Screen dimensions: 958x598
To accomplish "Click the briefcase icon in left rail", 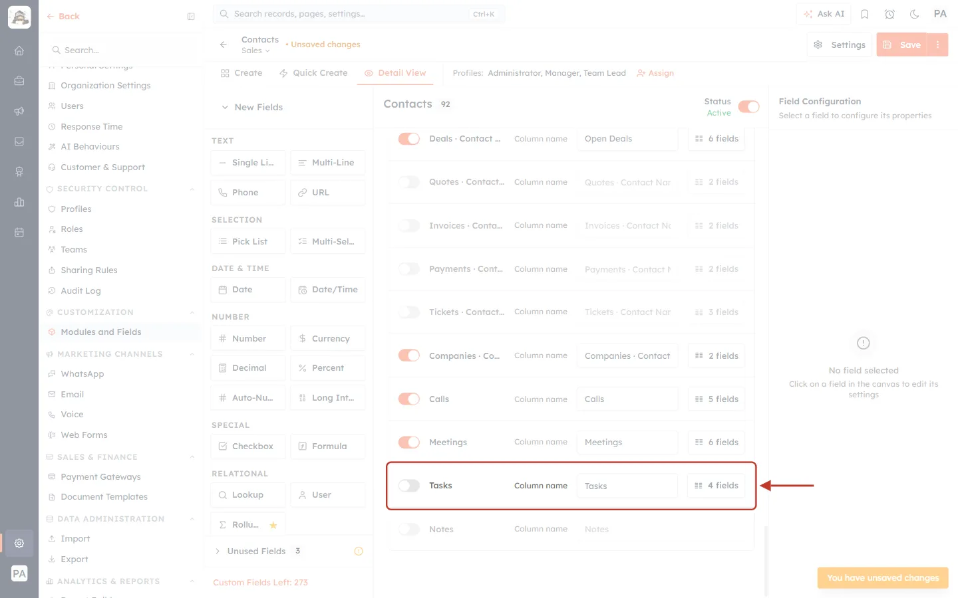I will pos(19,81).
